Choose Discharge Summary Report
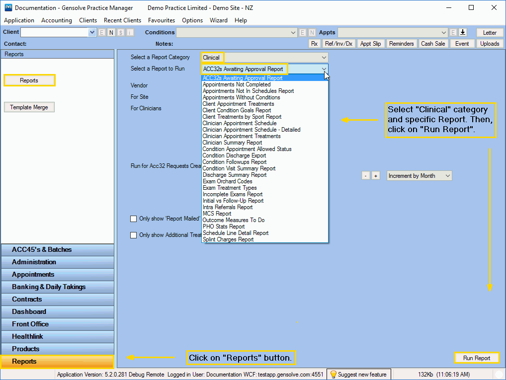Screen dimensions: 506x380 [264, 175]
